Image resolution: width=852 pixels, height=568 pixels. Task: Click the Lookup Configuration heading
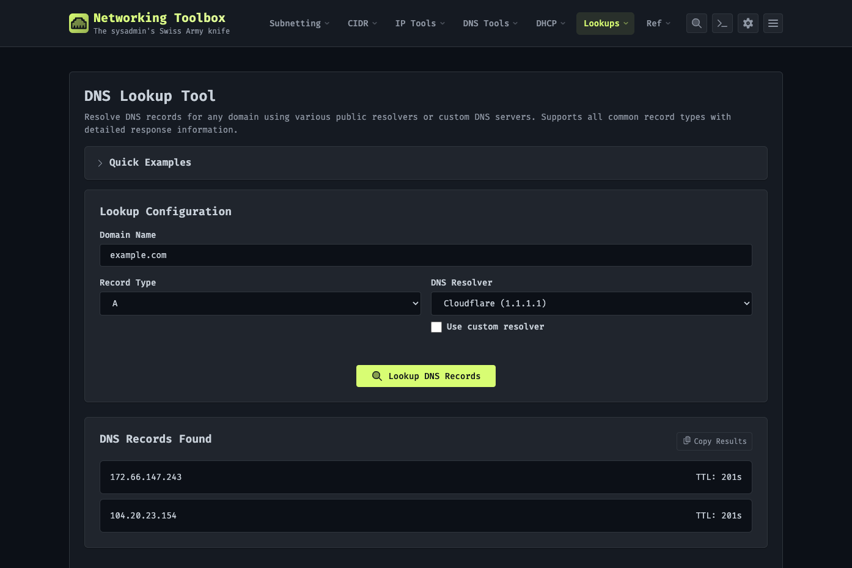[x=166, y=212]
